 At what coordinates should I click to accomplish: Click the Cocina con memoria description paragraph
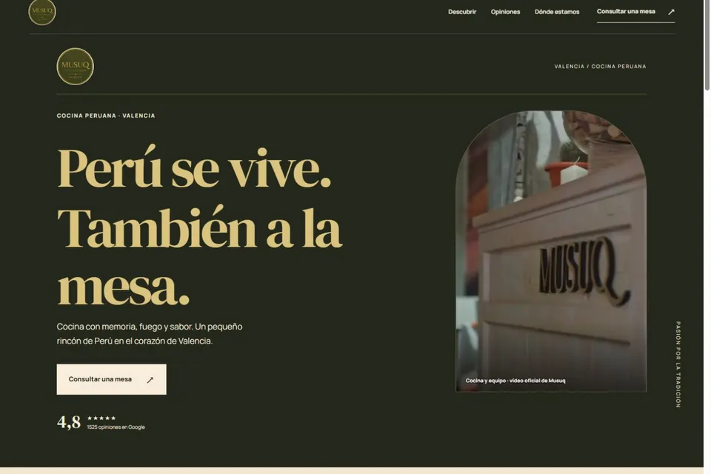pyautogui.click(x=150, y=333)
